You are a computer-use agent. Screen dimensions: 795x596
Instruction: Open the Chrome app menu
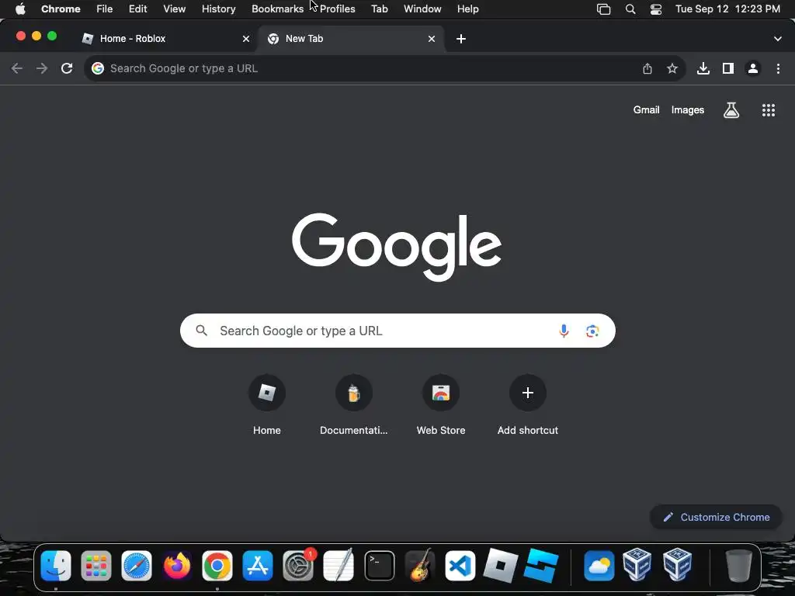[x=61, y=9]
